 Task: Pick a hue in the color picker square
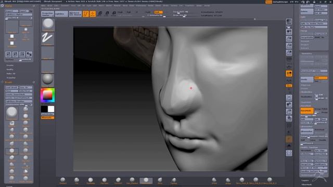pos(47,96)
